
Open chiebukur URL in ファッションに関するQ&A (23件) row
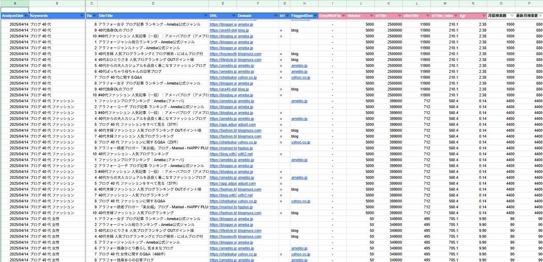pos(223,142)
